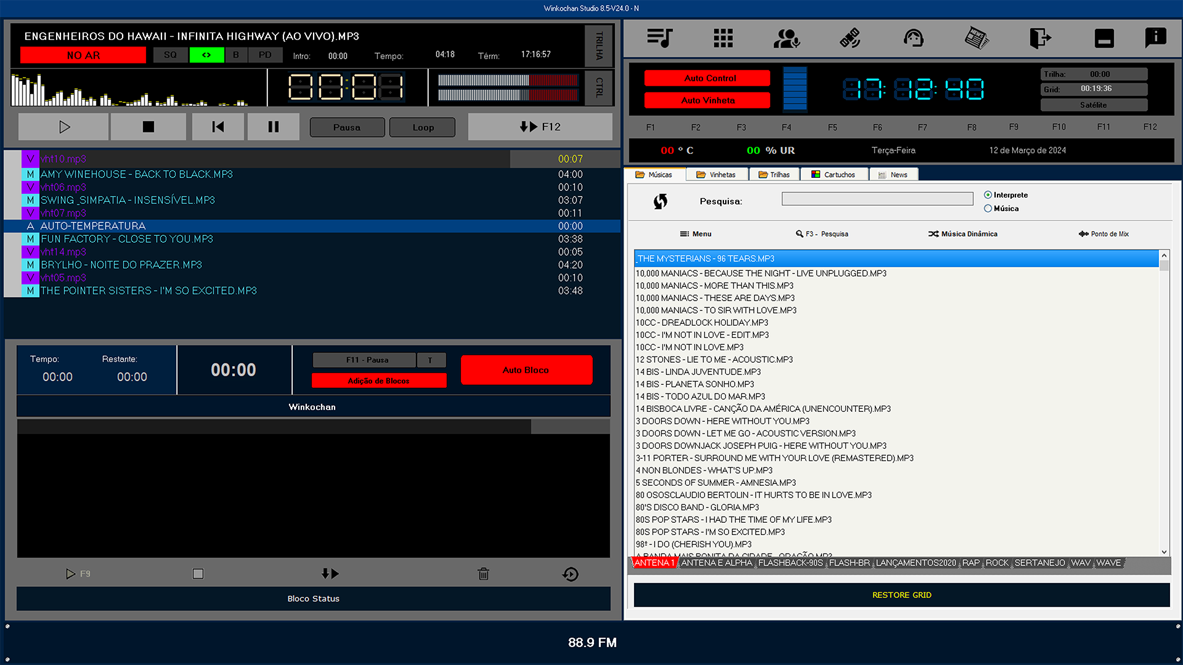Viewport: 1183px width, 665px height.
Task: Click Ponto de Mix option
Action: click(1104, 234)
